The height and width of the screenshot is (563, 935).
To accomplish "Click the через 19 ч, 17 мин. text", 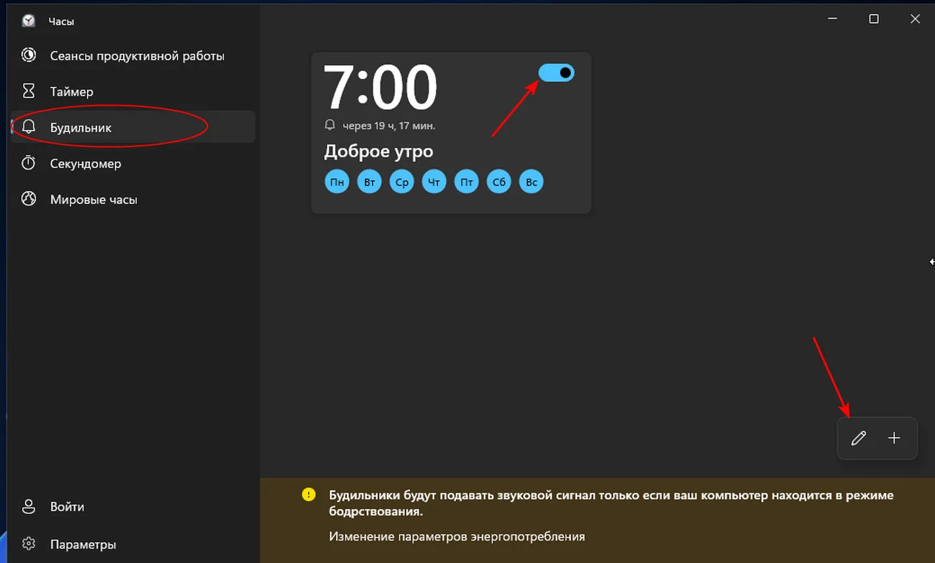I will (x=388, y=126).
